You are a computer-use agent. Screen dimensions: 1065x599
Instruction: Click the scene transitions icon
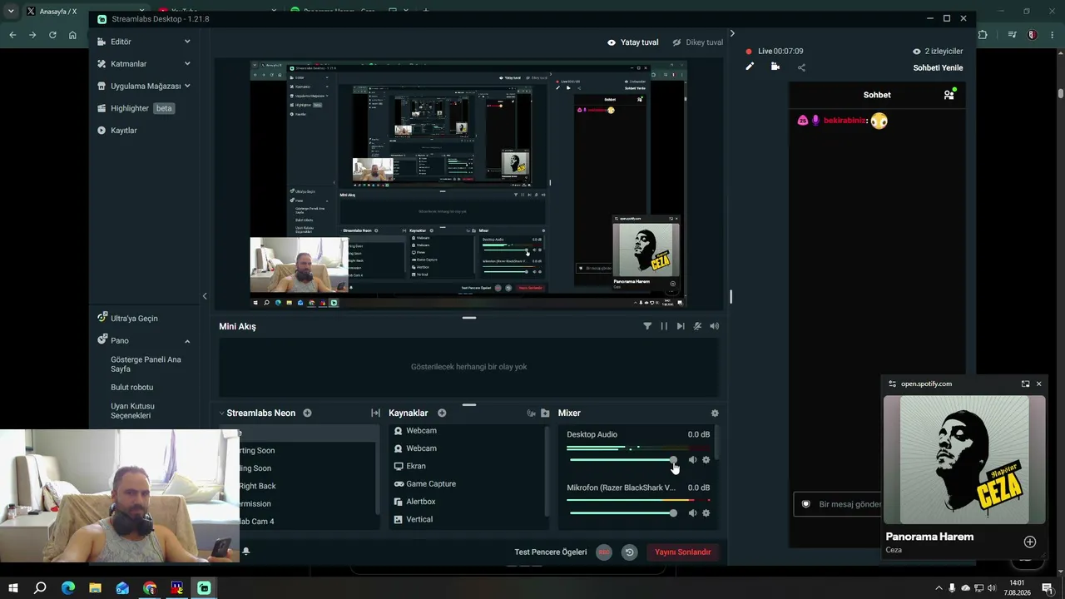click(375, 413)
